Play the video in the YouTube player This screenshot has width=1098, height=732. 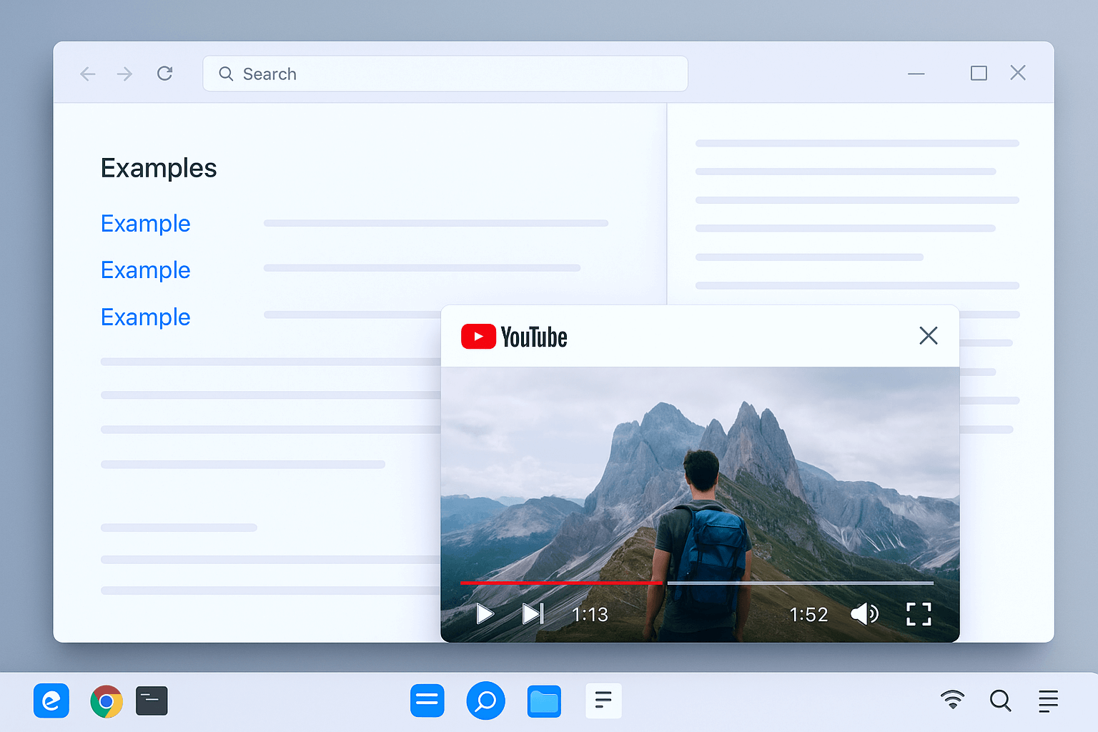tap(485, 614)
